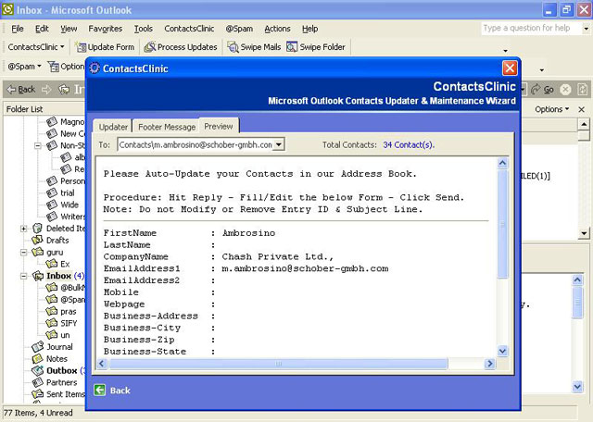Click the Type a question for help field

click(x=531, y=28)
